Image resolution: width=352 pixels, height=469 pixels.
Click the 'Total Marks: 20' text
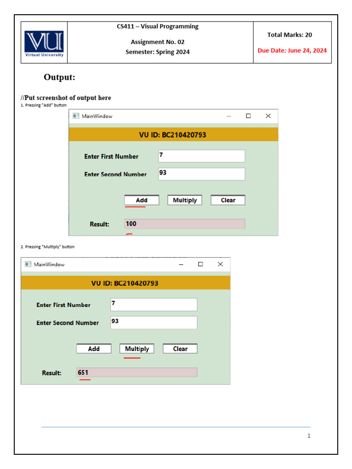click(290, 35)
